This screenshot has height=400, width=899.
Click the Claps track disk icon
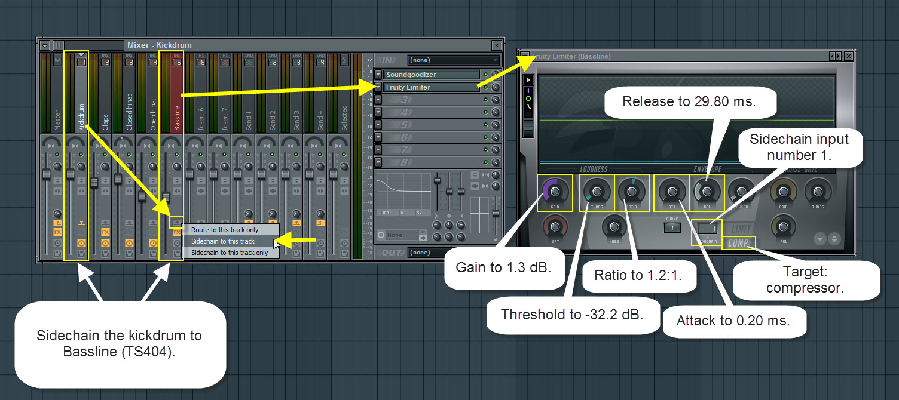[105, 253]
